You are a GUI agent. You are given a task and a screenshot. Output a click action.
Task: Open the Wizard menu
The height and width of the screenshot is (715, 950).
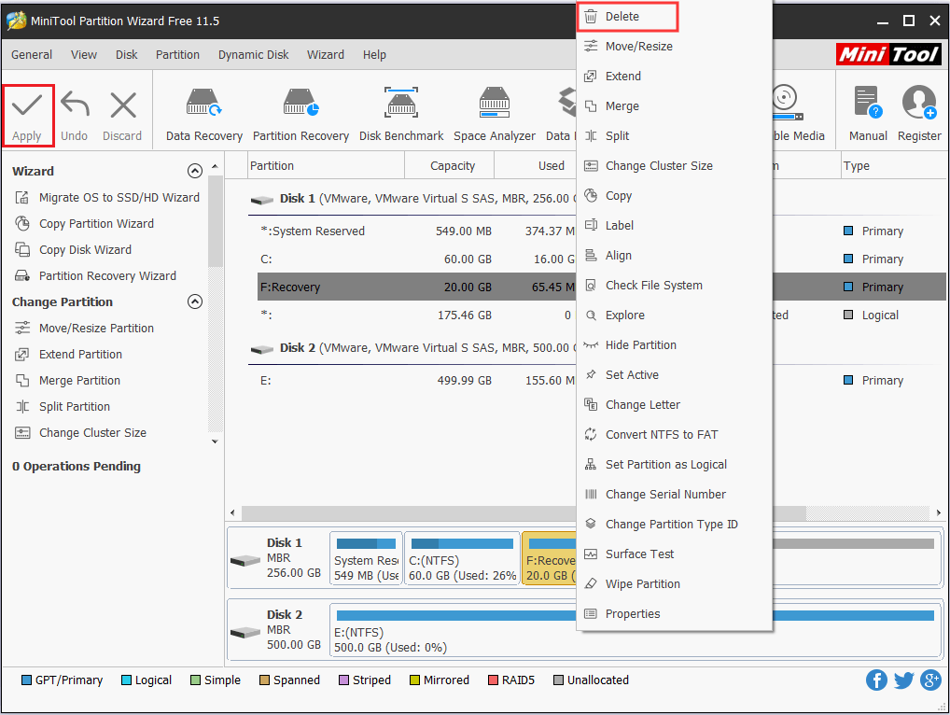point(326,54)
